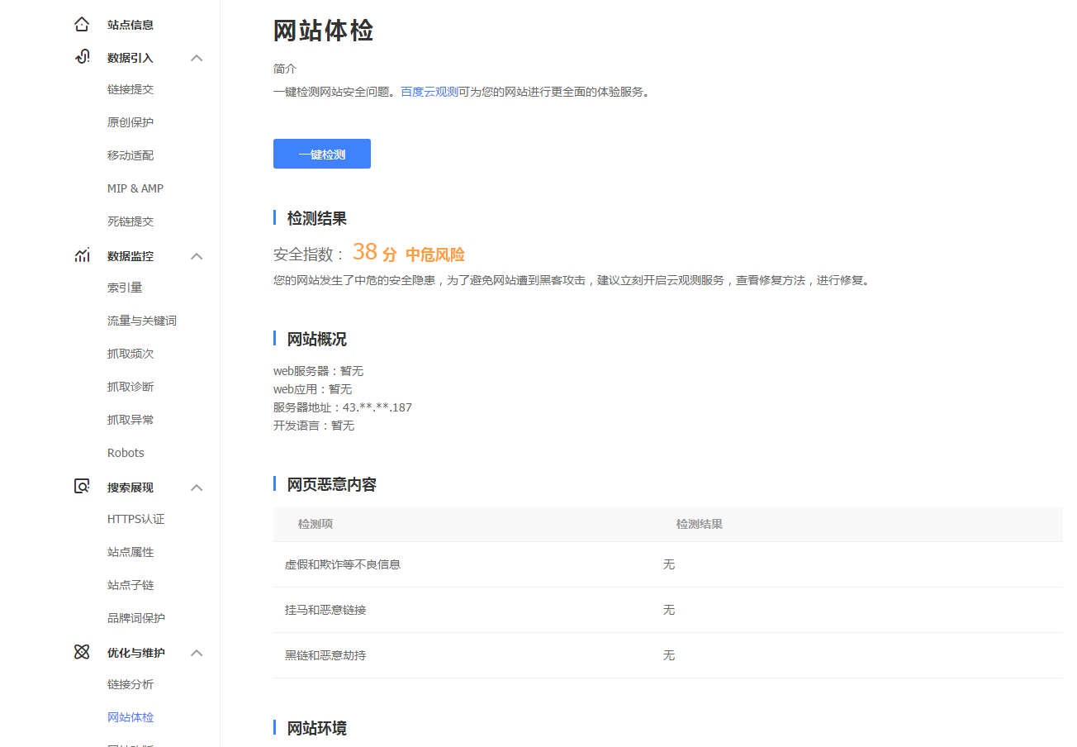Click the 站点信息 home icon
Screen dimensions: 1077x747
(x=81, y=24)
